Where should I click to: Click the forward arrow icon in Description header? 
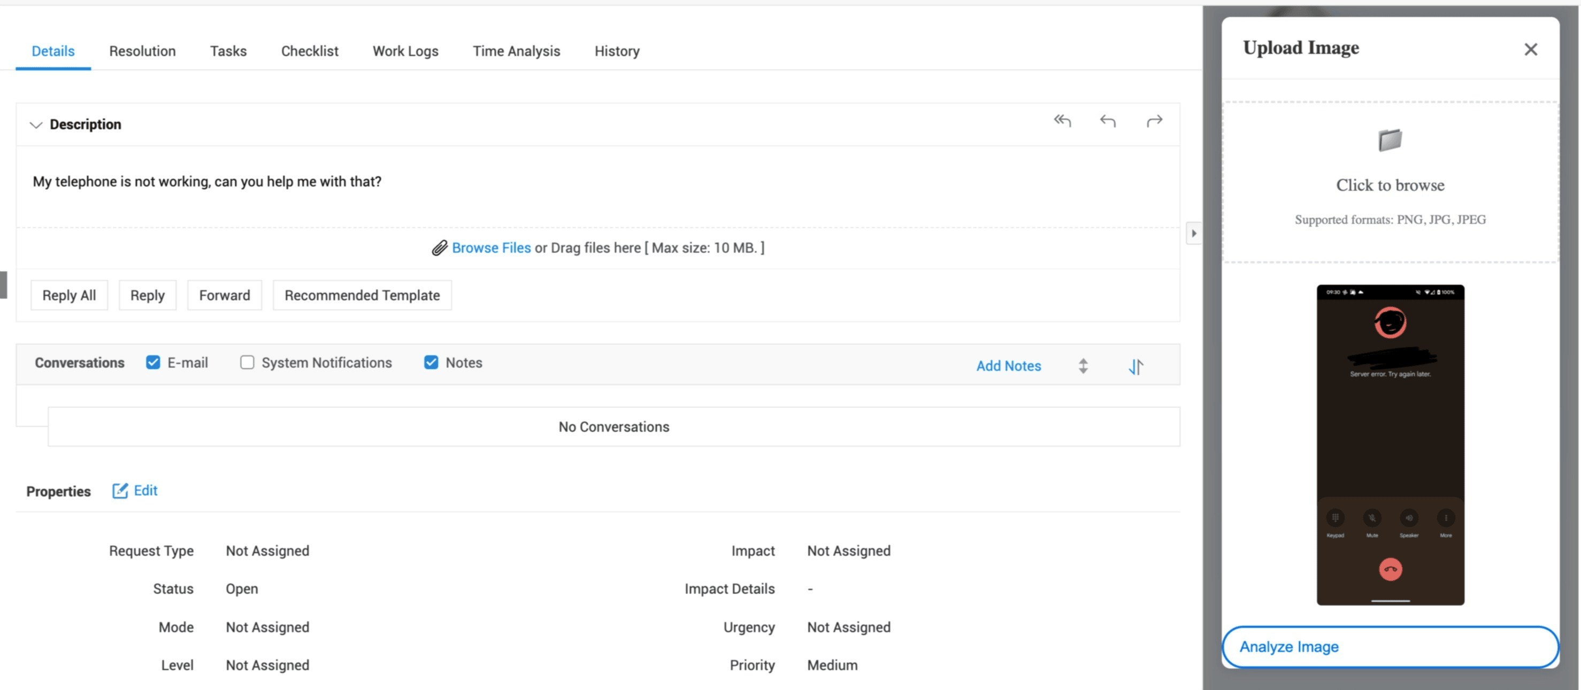(x=1154, y=121)
